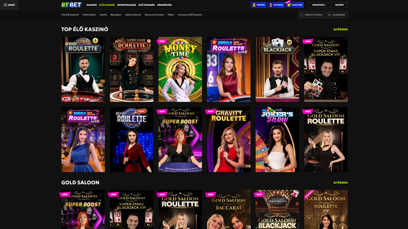The height and width of the screenshot is (229, 408).
Task: Open the Szolgáltatók grid icon
Action: coord(329,15)
